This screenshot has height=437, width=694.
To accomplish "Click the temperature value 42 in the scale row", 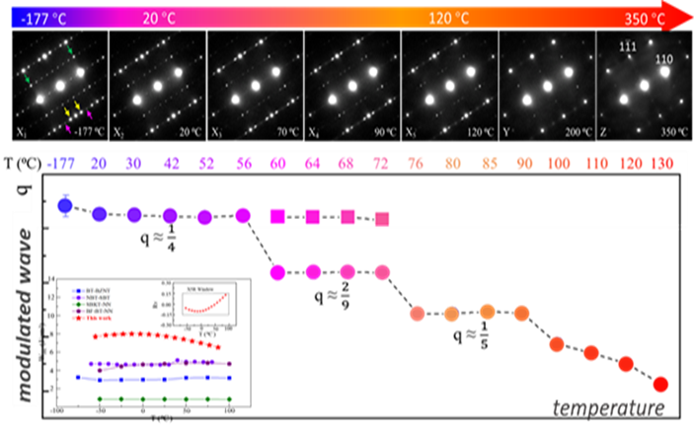I will click(170, 163).
